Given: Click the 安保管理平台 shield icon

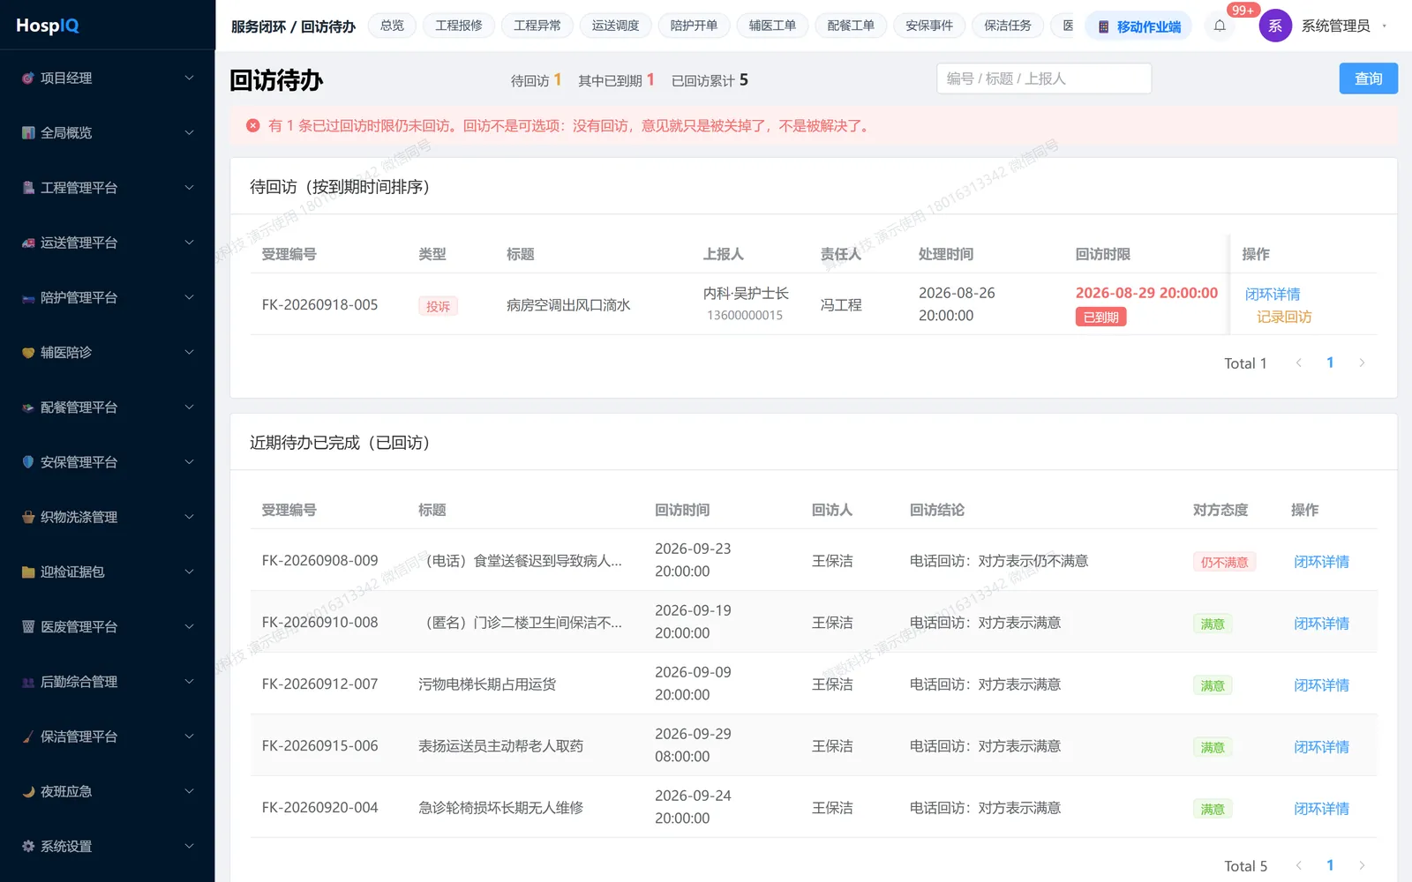Looking at the screenshot, I should coord(28,462).
